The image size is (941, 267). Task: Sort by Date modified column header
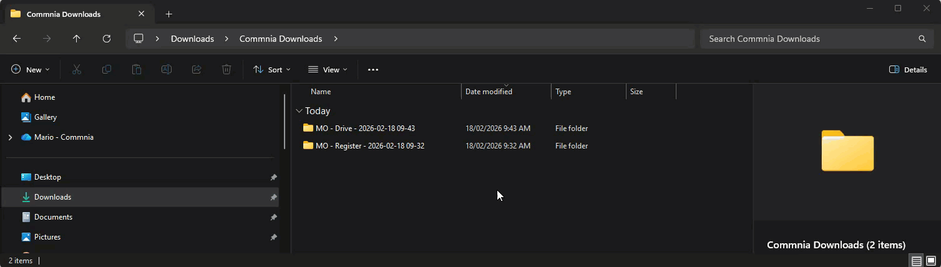coord(489,92)
